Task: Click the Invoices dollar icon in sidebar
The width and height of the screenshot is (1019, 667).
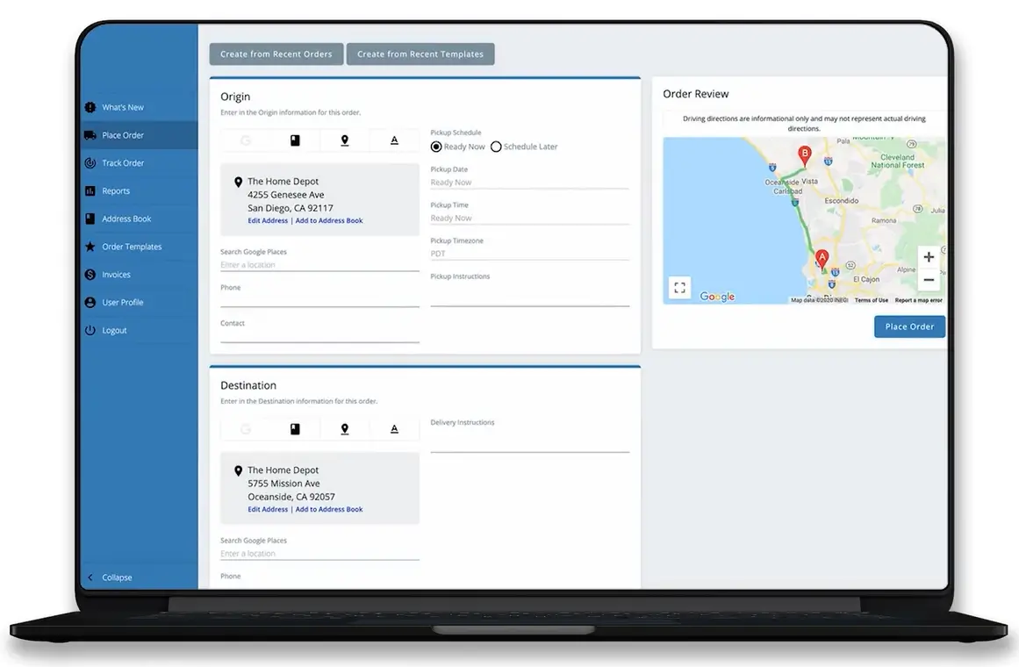Action: (90, 275)
